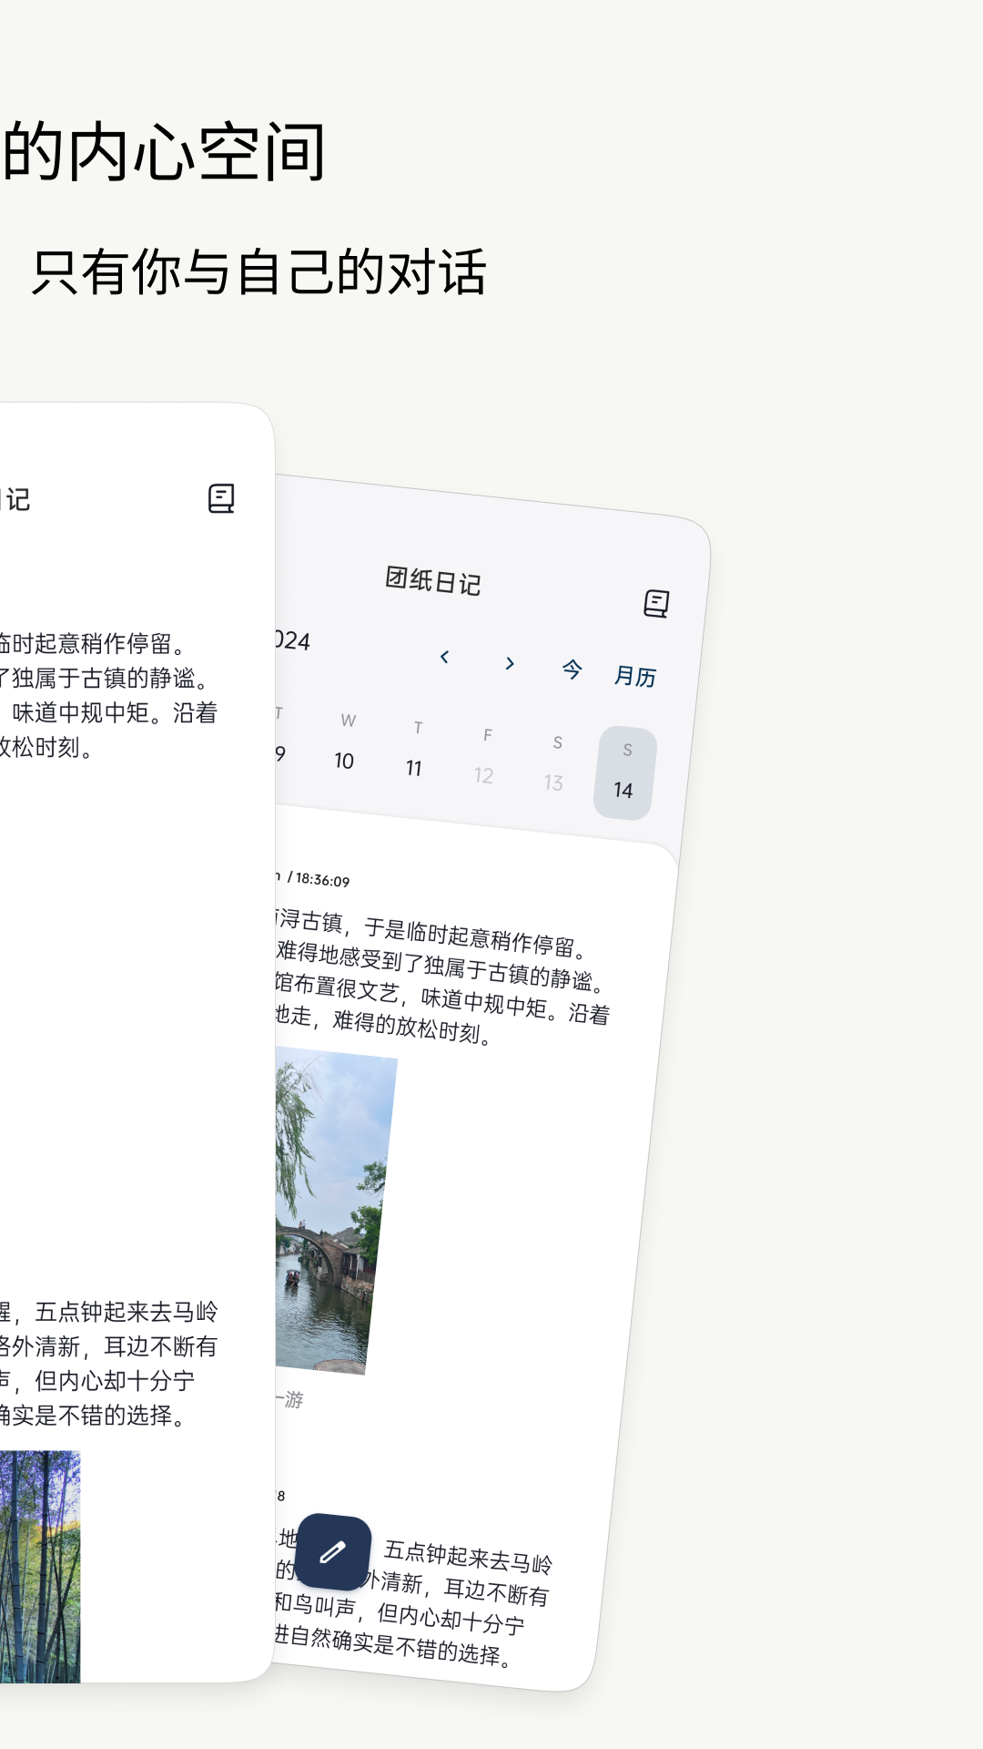
Task: Switch to the 月历 month calendar view
Action: 635,676
